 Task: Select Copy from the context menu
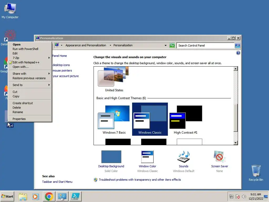(30, 96)
